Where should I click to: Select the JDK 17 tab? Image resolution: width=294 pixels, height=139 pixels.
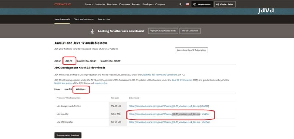(x=69, y=61)
